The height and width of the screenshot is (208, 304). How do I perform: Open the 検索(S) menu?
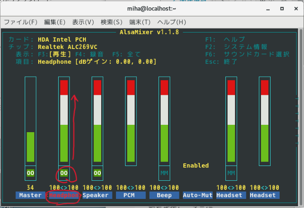[x=111, y=22]
